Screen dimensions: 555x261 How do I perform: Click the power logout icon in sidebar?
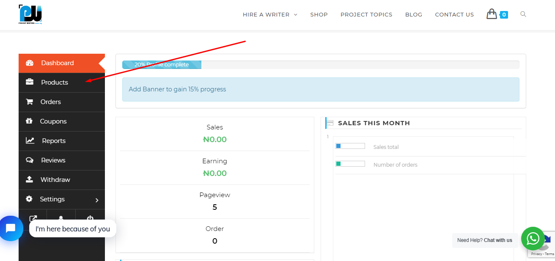90,218
